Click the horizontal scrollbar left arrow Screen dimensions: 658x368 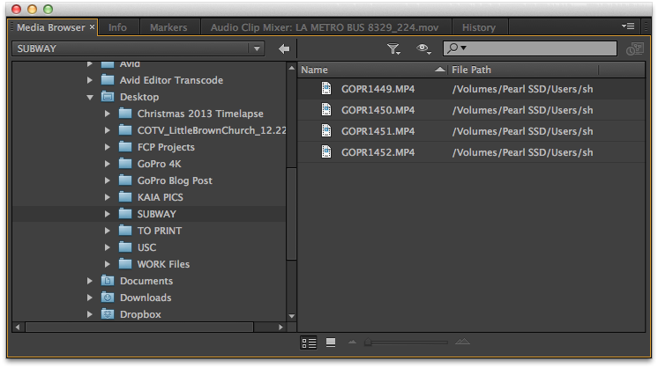[x=18, y=327]
